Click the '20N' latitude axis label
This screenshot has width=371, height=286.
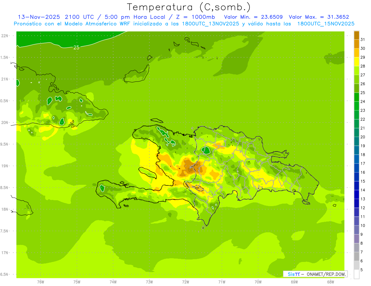coord(5,122)
